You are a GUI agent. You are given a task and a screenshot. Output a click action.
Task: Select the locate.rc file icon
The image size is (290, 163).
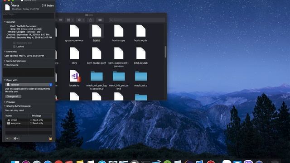point(75,76)
